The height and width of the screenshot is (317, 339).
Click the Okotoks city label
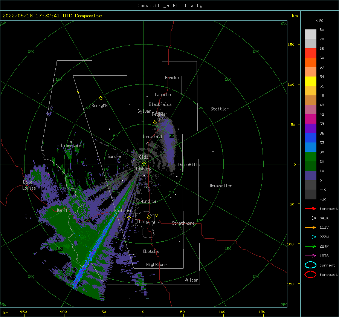coord(151,251)
